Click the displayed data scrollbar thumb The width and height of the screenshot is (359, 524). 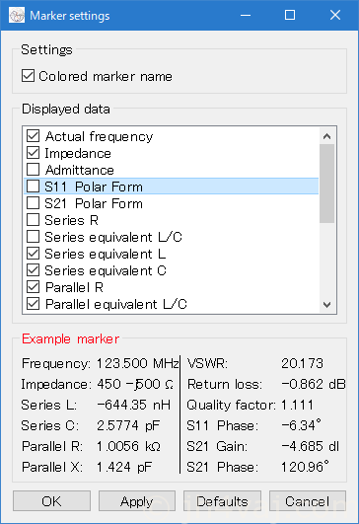pos(326,184)
